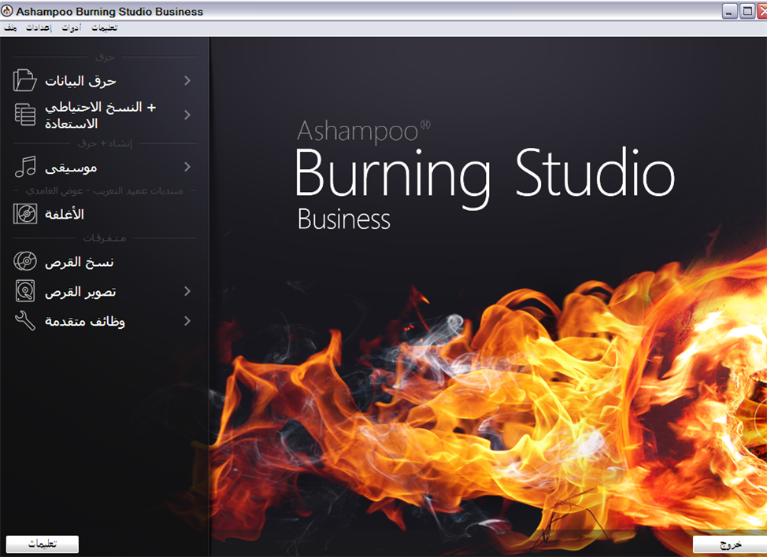Click the Ashampoo flame icon in title bar

[8, 11]
